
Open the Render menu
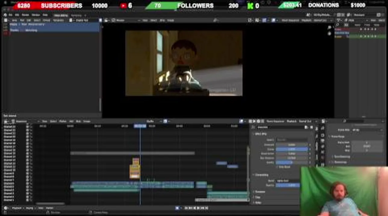click(x=26, y=15)
